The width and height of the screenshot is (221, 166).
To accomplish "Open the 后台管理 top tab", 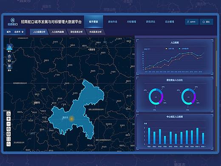I will tap(170, 22).
